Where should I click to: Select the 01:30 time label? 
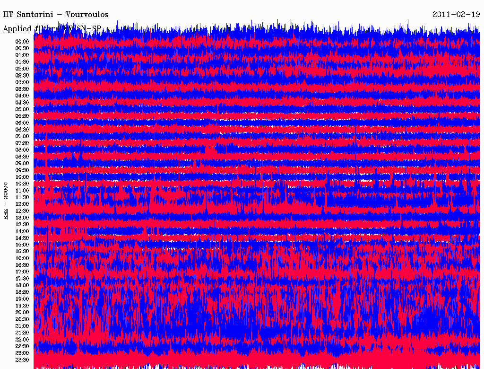point(22,62)
